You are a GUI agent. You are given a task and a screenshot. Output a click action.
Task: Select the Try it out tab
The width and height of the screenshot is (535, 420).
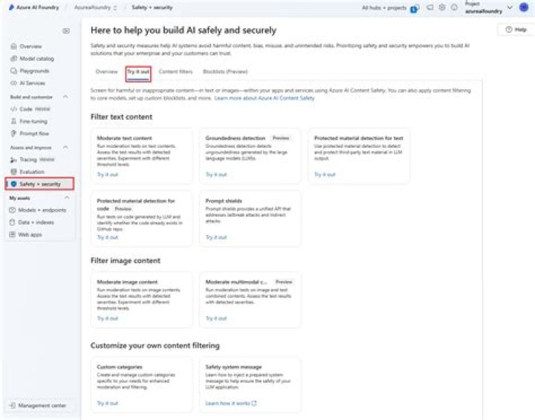(138, 71)
